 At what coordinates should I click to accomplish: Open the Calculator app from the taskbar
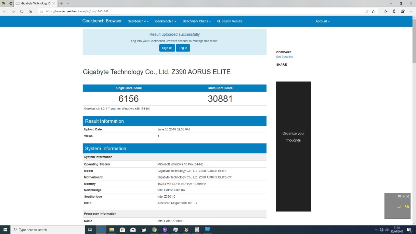click(197, 230)
